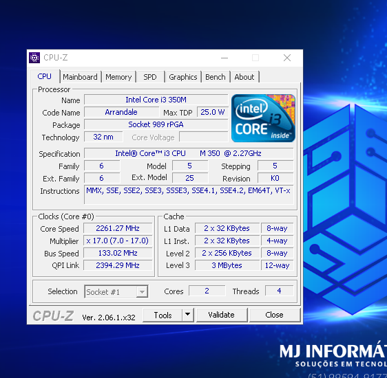Close the CPU-Z window with X
387x378 pixels.
tap(287, 58)
